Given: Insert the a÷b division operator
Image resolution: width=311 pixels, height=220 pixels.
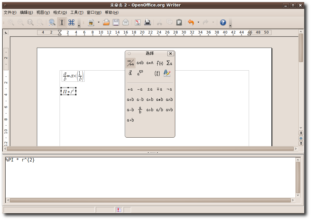Looking at the screenshot, I should coord(150,110).
